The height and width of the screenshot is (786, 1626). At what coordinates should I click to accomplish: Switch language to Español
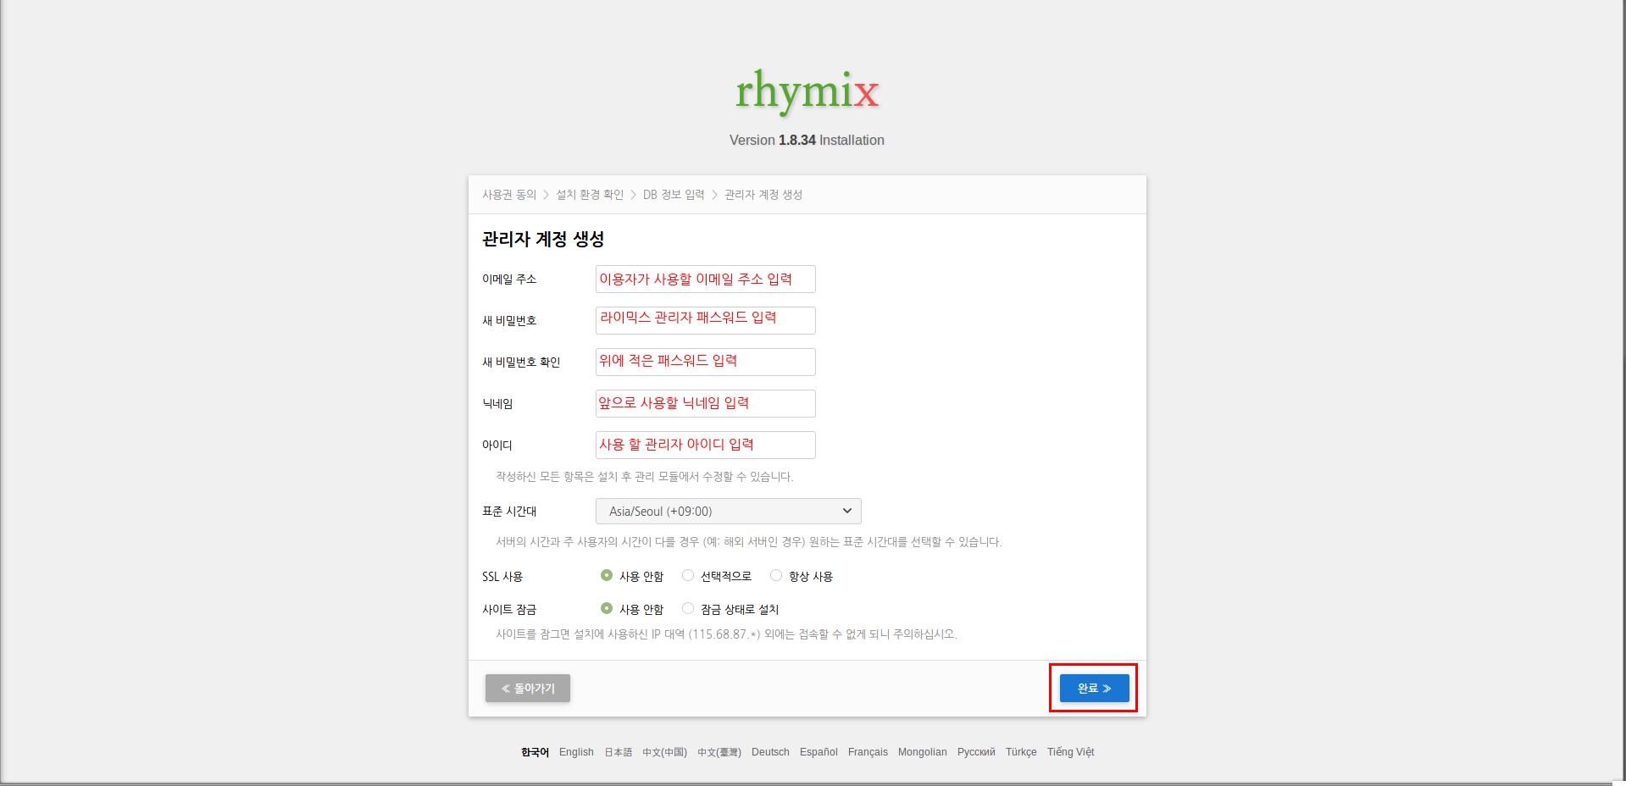819,752
